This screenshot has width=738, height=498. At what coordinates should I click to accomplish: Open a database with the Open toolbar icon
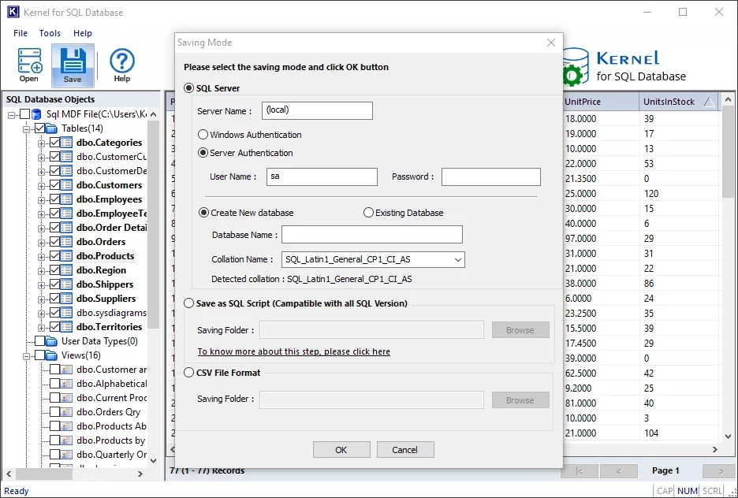coord(29,65)
